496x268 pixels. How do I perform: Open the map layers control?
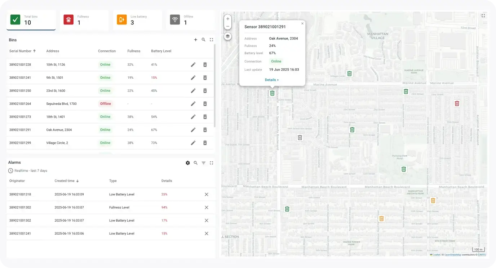click(x=227, y=36)
